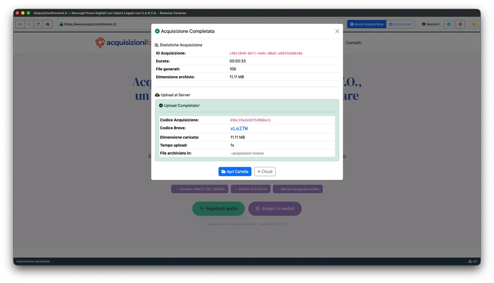Click the browser home icon
Viewport: 494px width, 283px height.
point(47,24)
